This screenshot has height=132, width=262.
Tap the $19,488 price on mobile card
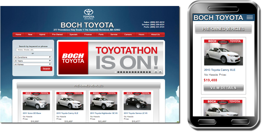pos(210,80)
